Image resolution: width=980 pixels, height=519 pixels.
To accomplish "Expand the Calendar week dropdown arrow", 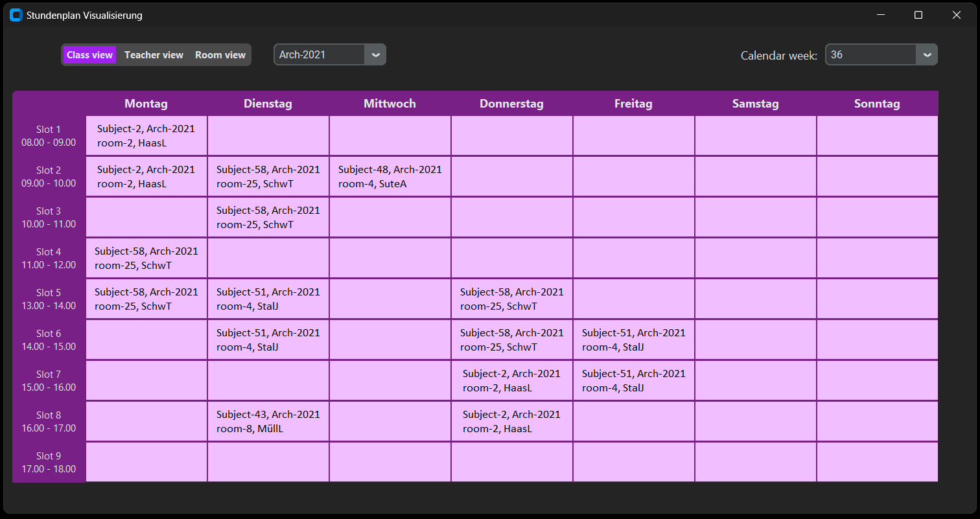I will click(x=927, y=55).
